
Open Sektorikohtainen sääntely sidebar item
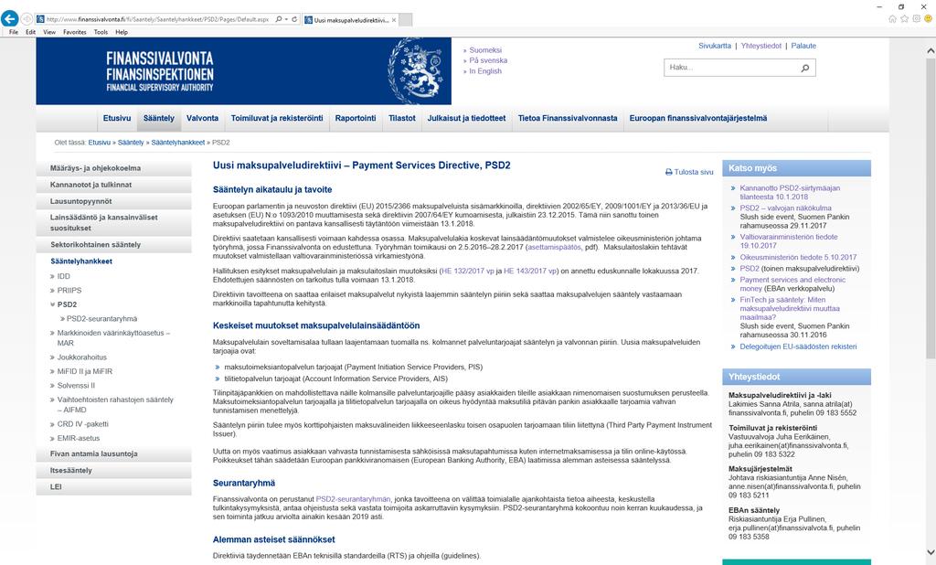pos(113,245)
